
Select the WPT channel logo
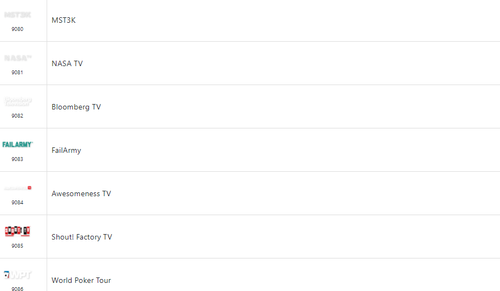tap(17, 275)
